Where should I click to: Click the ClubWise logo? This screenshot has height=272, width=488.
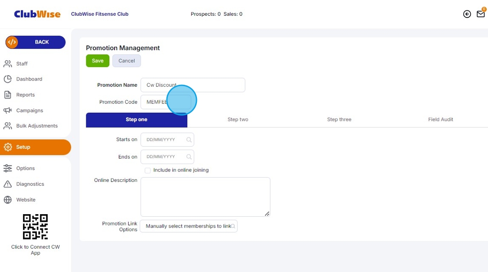click(x=37, y=14)
